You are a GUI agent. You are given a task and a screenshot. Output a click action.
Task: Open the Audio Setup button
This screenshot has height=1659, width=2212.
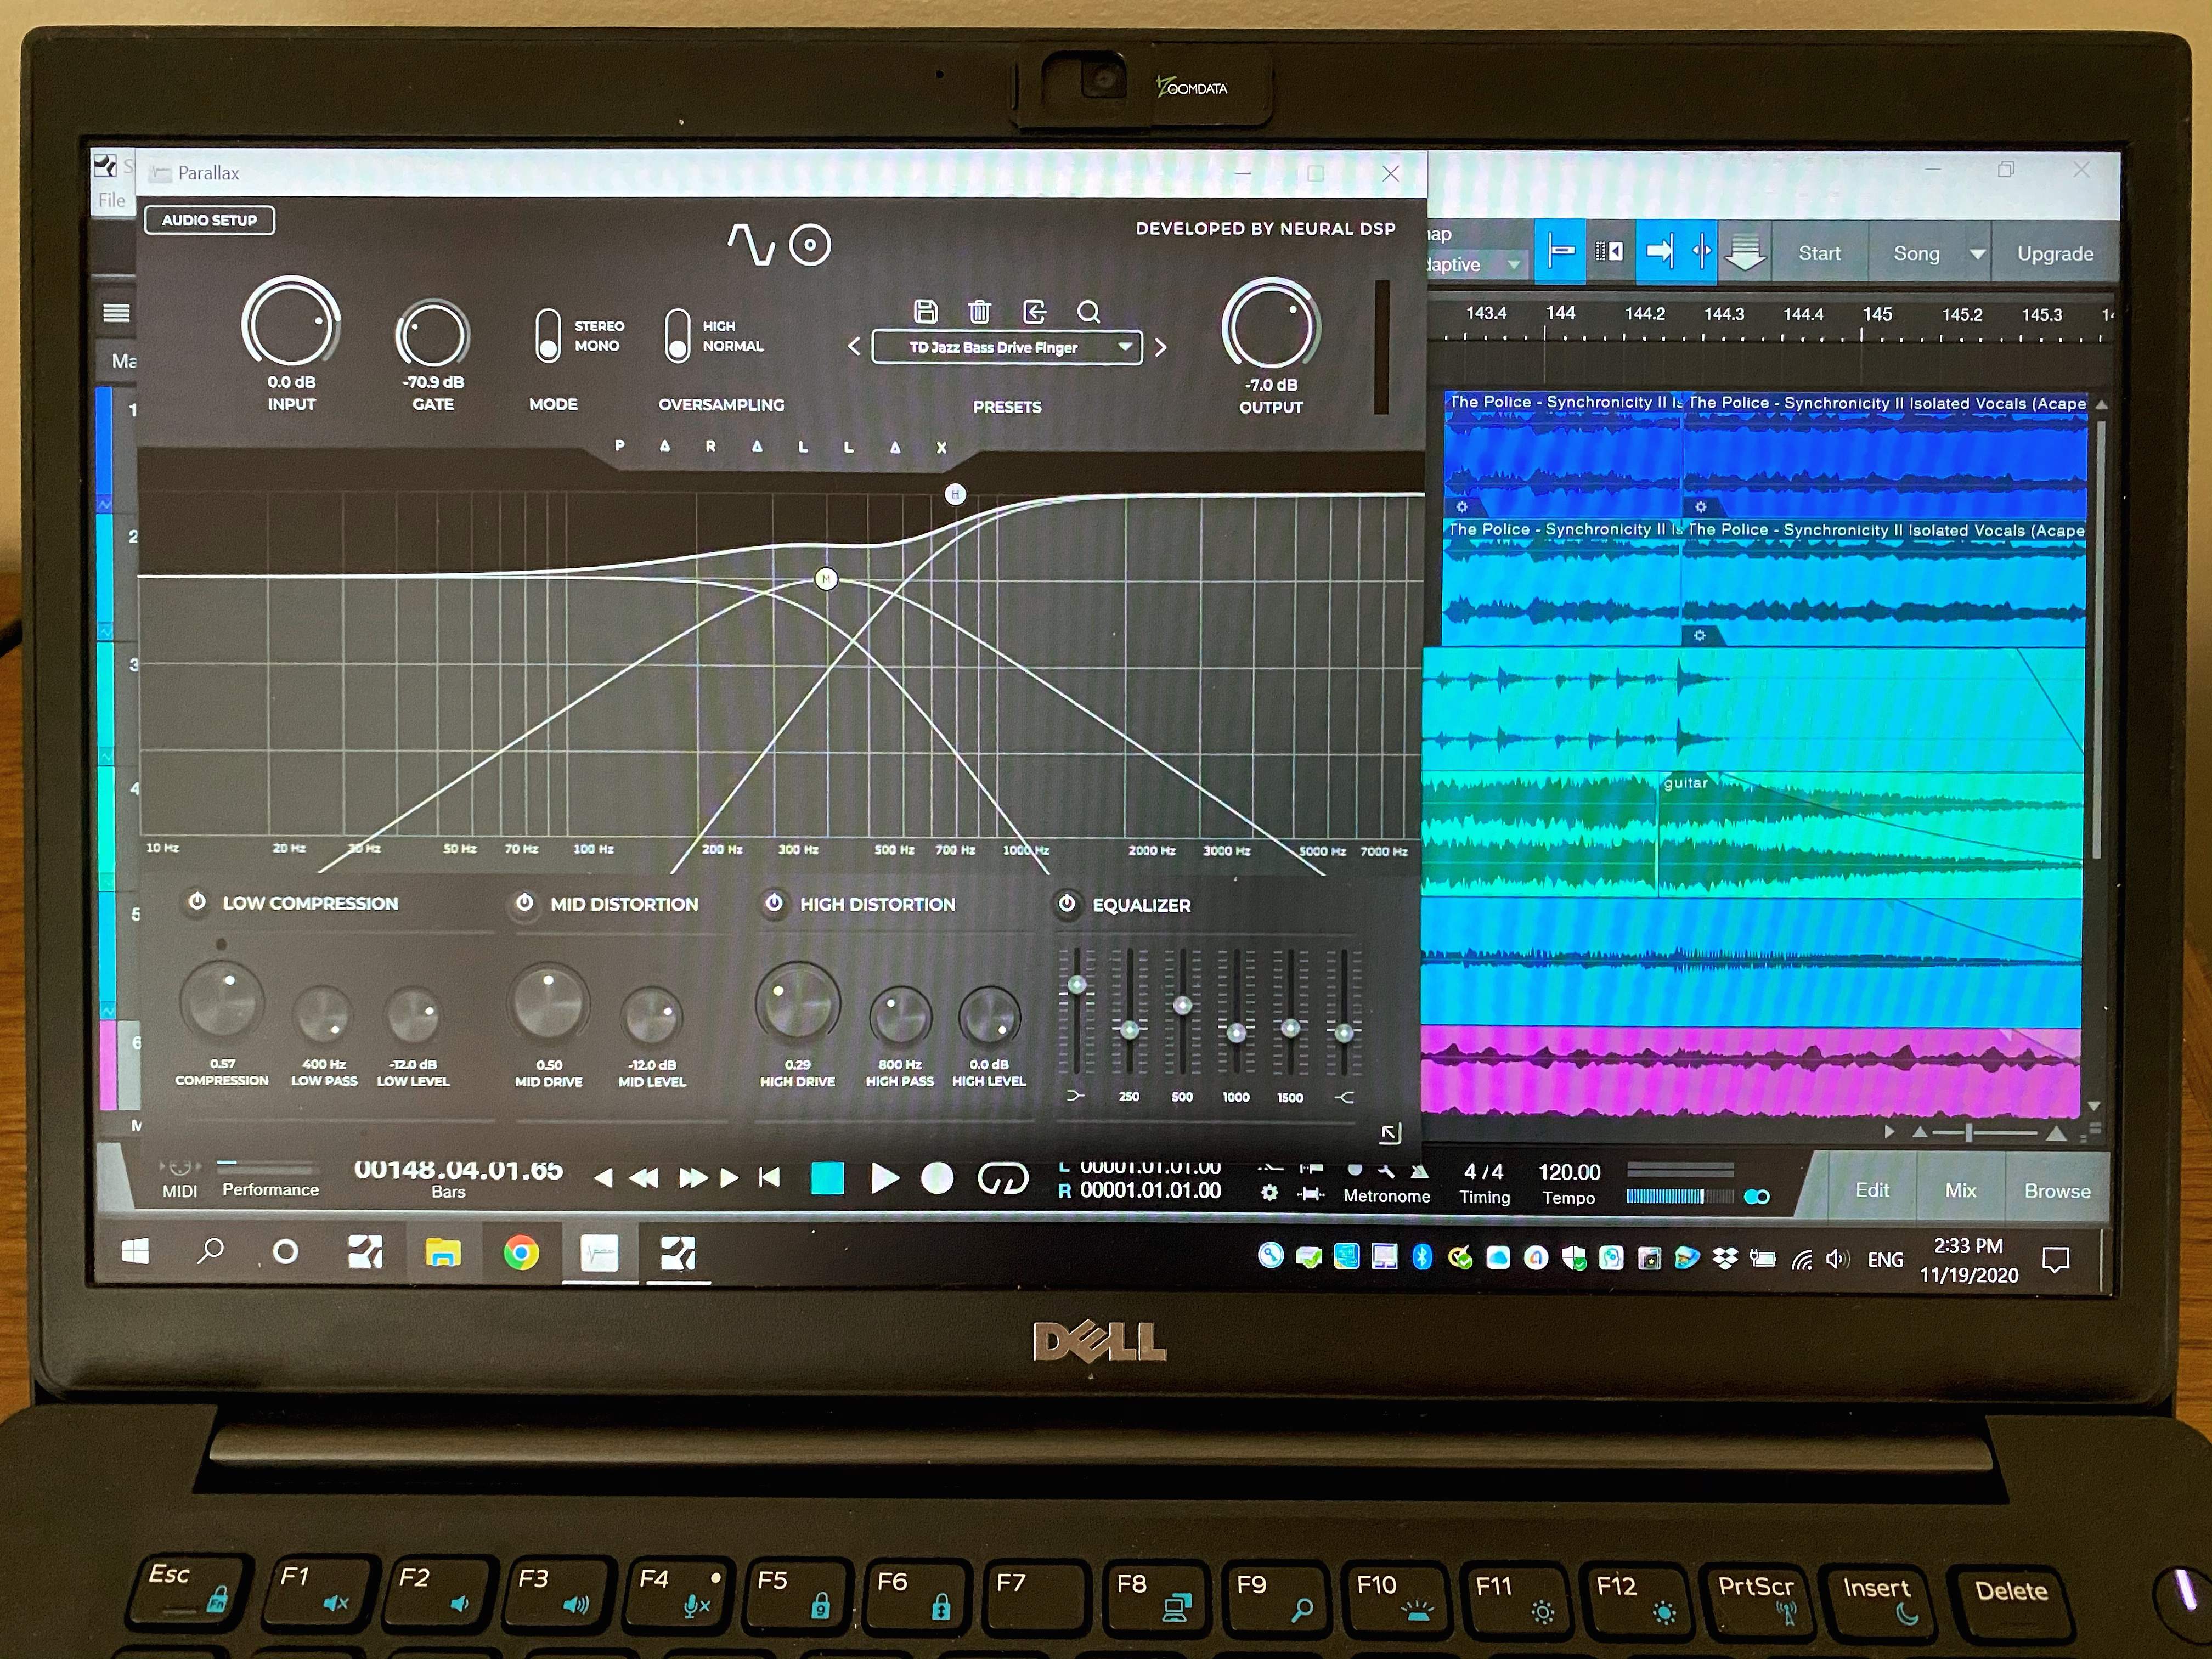coord(210,220)
